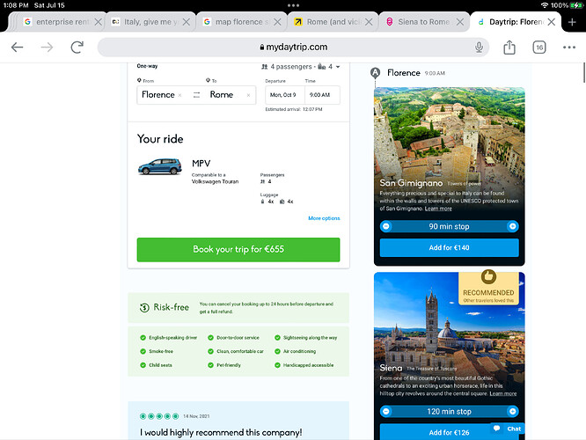The width and height of the screenshot is (586, 440).
Task: Open More options for the ride
Action: pos(324,218)
